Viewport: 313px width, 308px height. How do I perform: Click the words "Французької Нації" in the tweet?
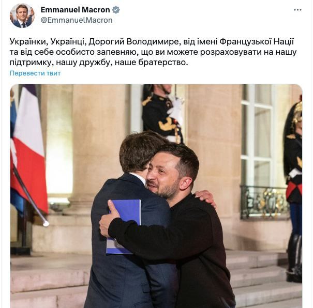point(257,42)
